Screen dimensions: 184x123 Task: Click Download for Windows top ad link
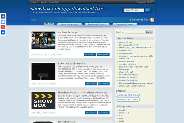tap(125, 24)
